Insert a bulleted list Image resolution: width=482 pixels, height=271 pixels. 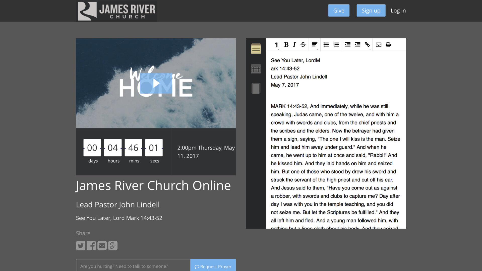tap(326, 45)
